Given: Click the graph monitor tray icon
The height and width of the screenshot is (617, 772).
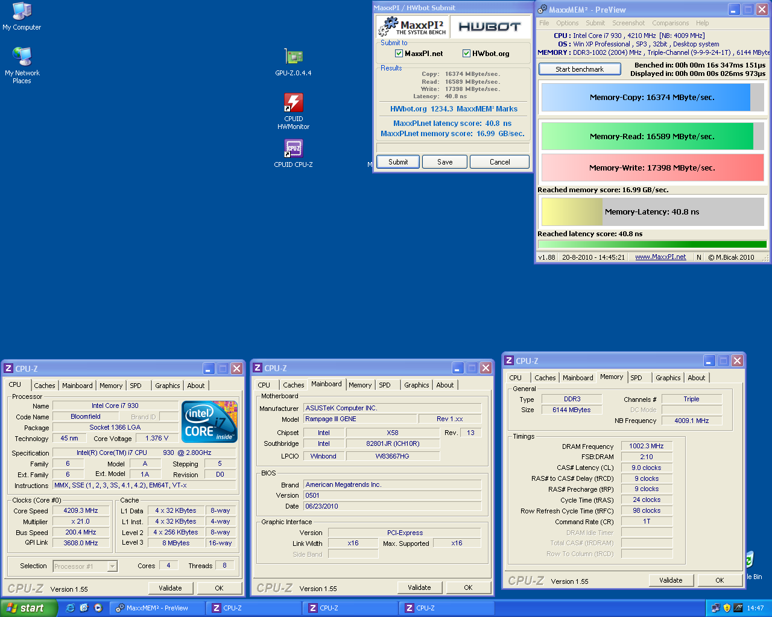Looking at the screenshot, I should coord(738,608).
